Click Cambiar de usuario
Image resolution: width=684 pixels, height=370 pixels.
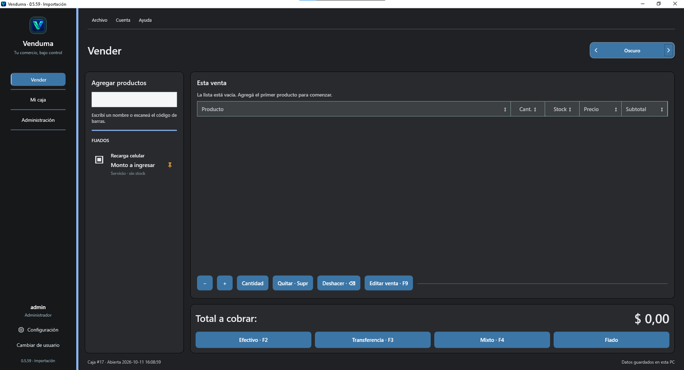pos(38,345)
